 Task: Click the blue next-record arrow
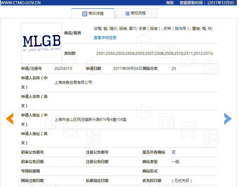(x=228, y=118)
